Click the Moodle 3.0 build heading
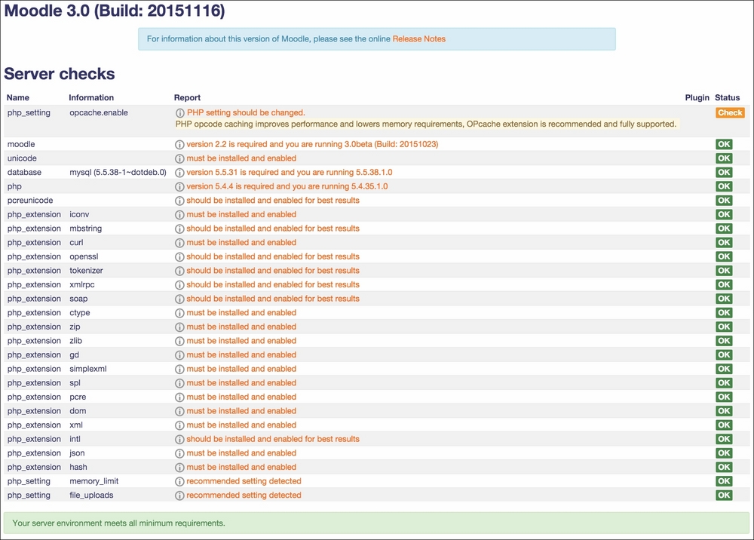The height and width of the screenshot is (540, 754). tap(115, 11)
